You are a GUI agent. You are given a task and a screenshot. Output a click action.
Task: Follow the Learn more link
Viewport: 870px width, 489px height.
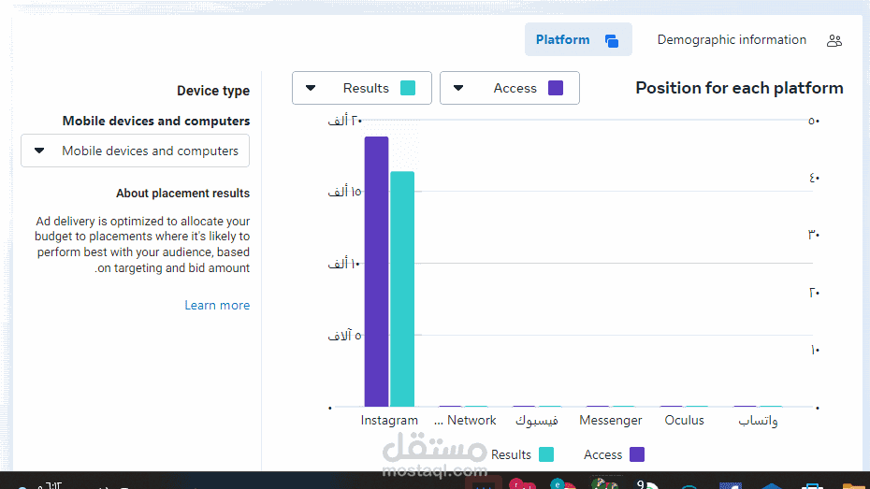(x=217, y=306)
